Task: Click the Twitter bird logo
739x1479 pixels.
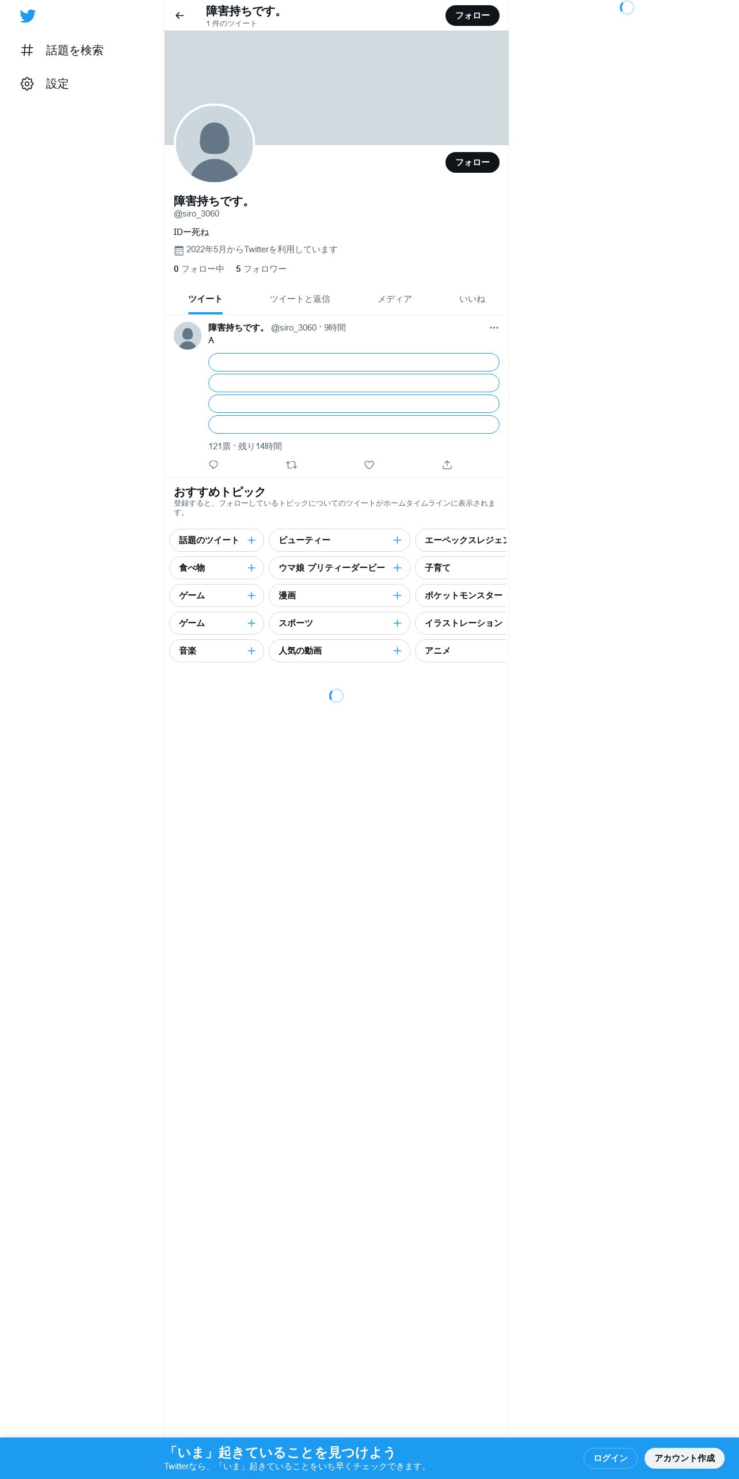Action: point(28,16)
